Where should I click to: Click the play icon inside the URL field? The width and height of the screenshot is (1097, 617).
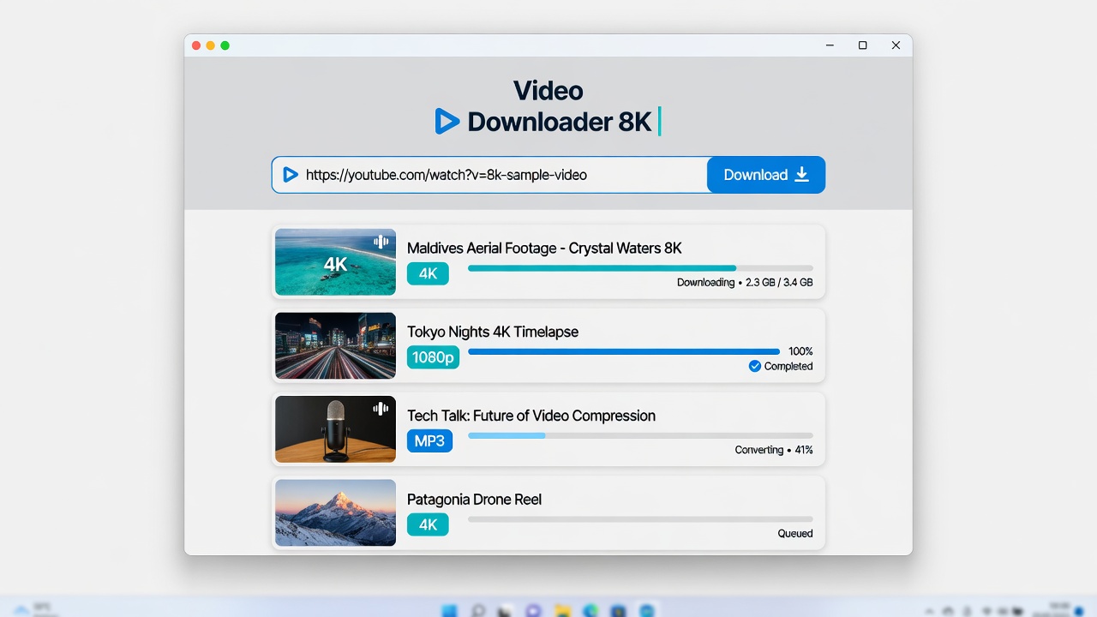pos(291,175)
